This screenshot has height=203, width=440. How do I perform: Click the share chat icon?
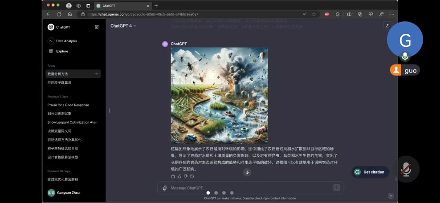point(387,26)
